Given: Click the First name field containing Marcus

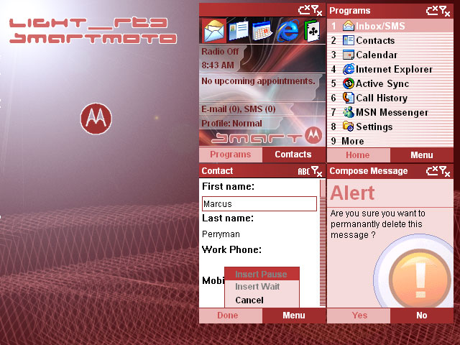Looking at the screenshot, I should pos(259,203).
